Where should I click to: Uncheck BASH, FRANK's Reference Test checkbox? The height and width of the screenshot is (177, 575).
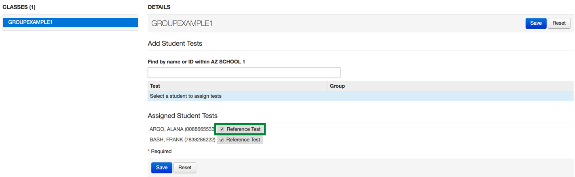click(222, 140)
